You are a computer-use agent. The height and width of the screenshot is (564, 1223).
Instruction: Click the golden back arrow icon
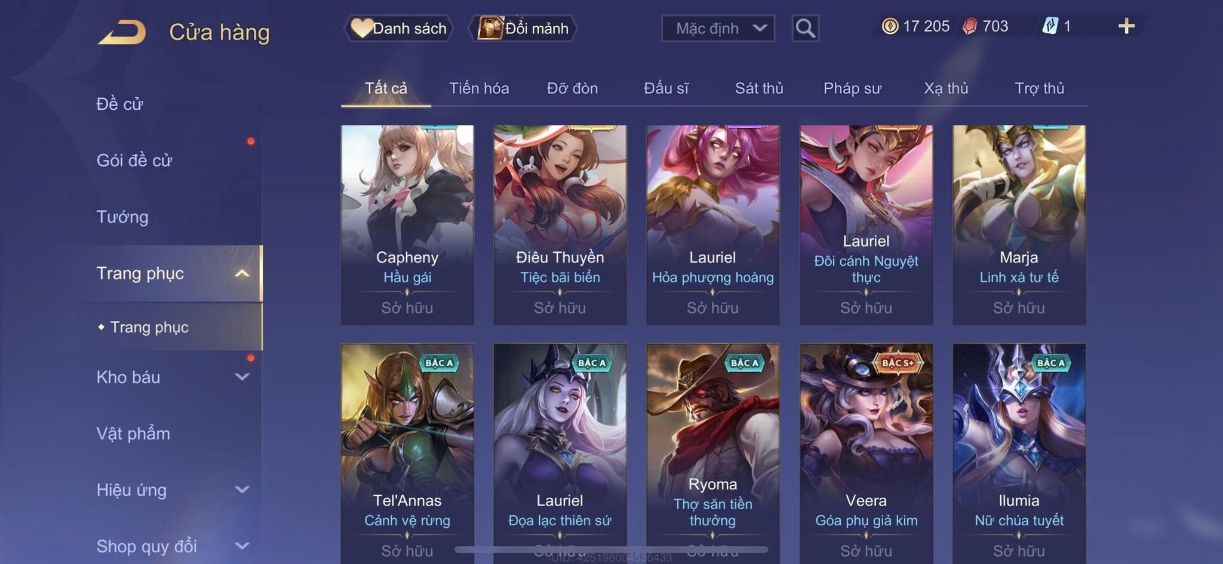pos(122,32)
